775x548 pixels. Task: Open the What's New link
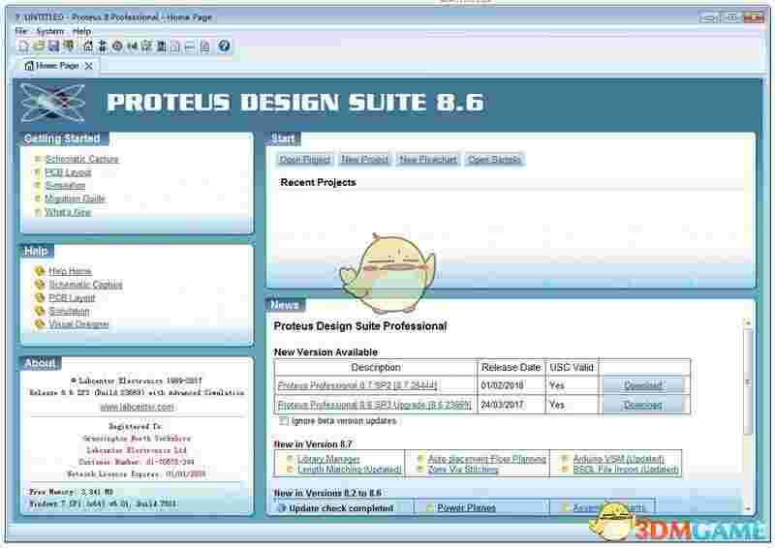tap(68, 212)
